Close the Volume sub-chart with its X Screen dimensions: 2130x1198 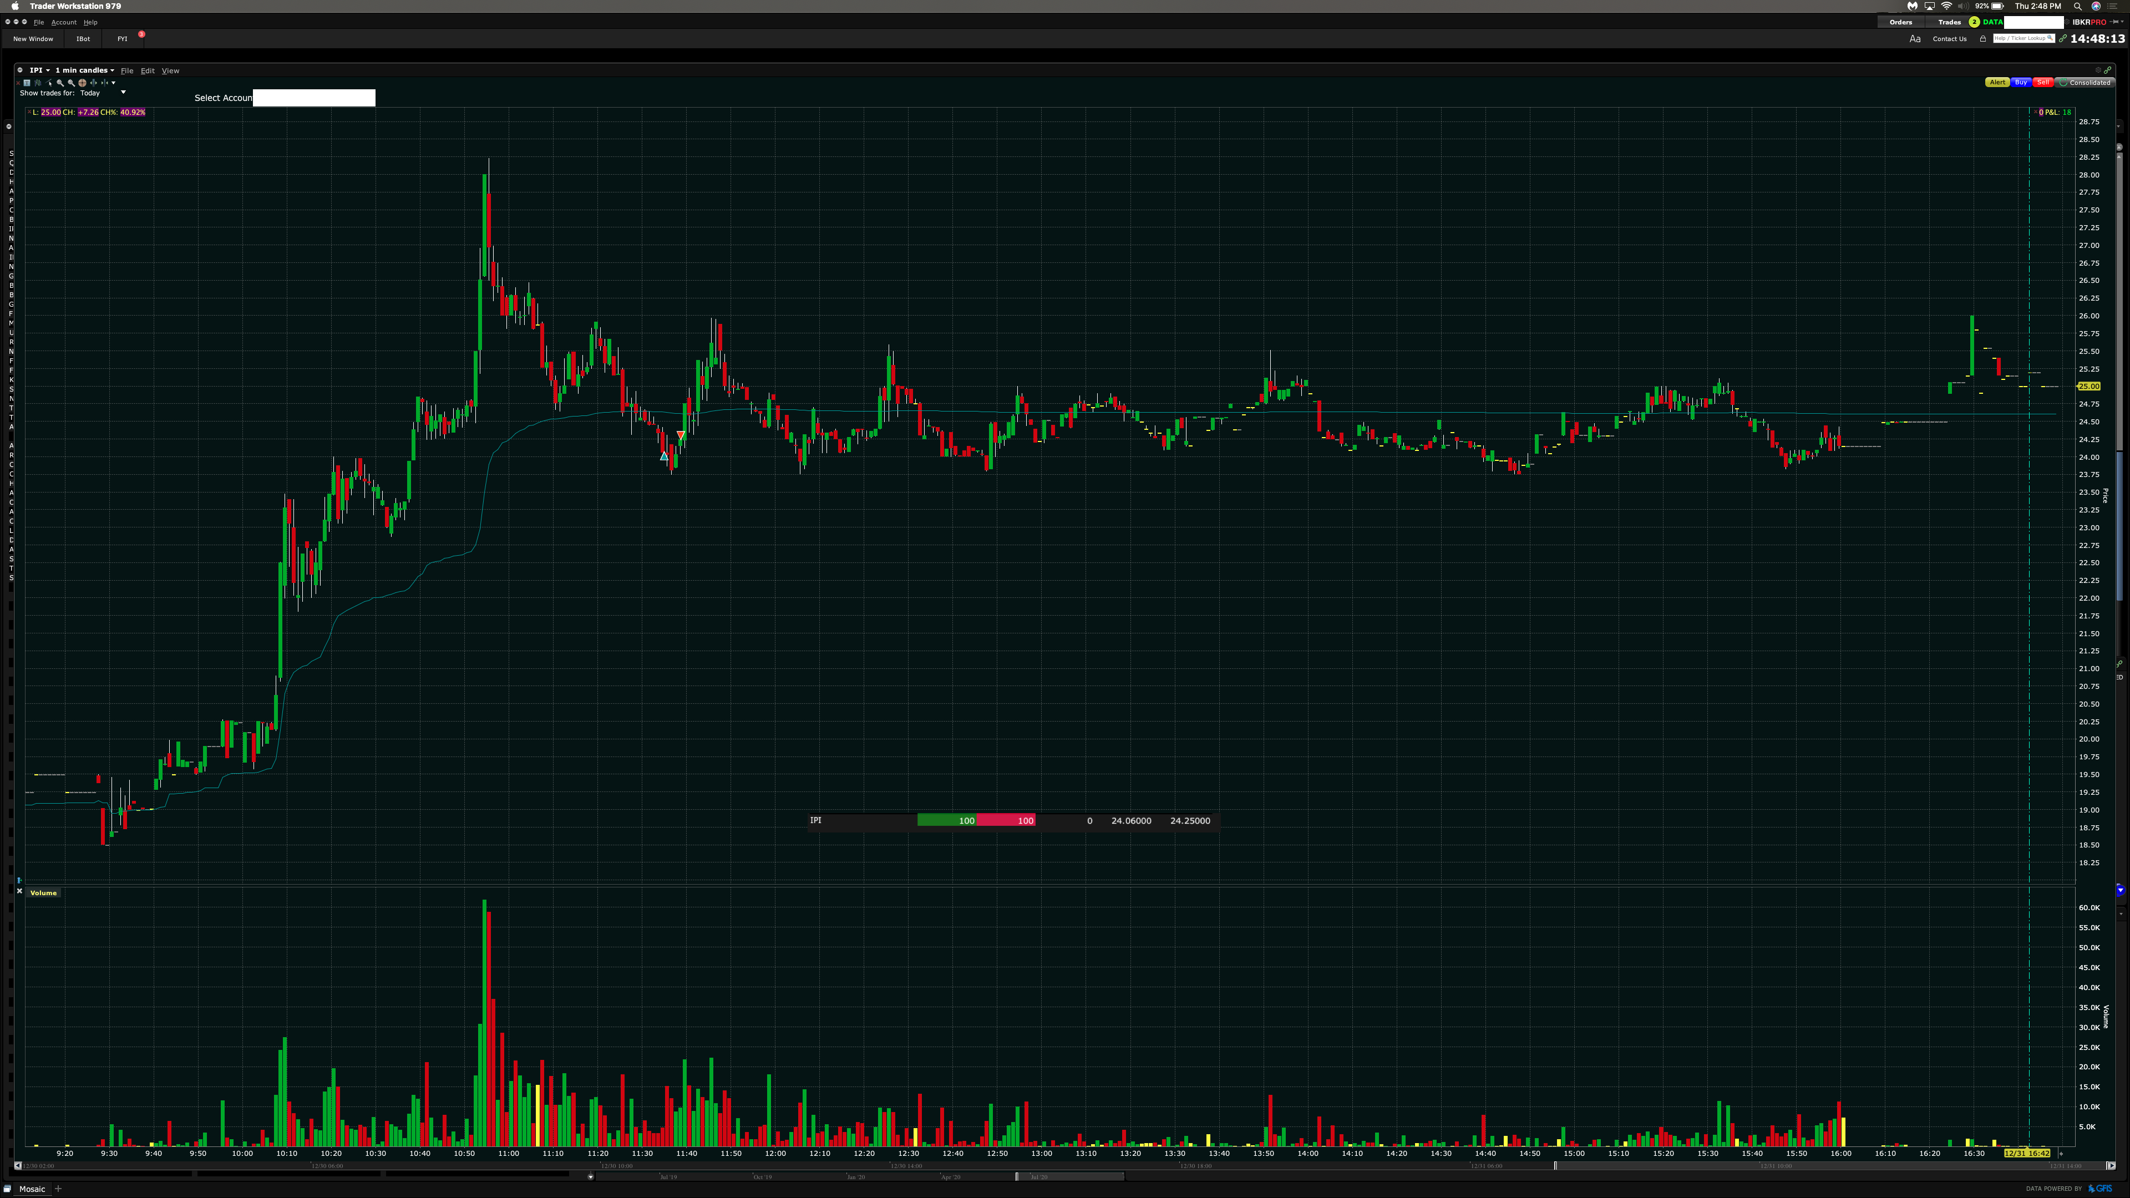(19, 891)
